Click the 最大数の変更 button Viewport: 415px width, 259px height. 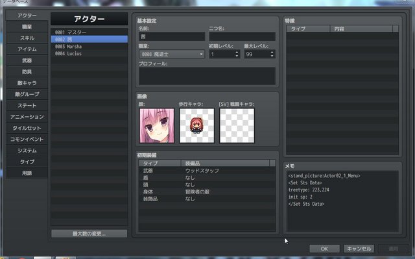pos(89,234)
